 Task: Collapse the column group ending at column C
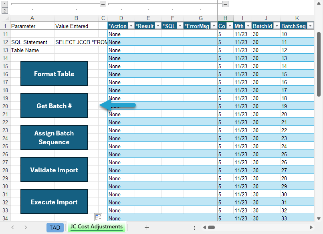[x=103, y=4]
